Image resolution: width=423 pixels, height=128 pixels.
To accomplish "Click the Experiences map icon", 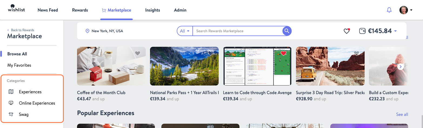I will point(11,92).
